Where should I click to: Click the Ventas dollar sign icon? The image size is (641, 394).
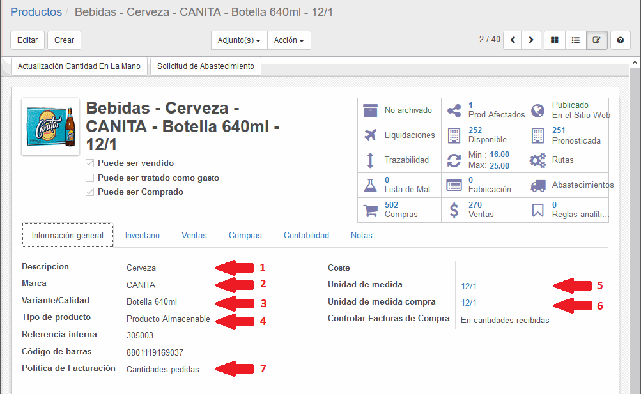tap(454, 210)
